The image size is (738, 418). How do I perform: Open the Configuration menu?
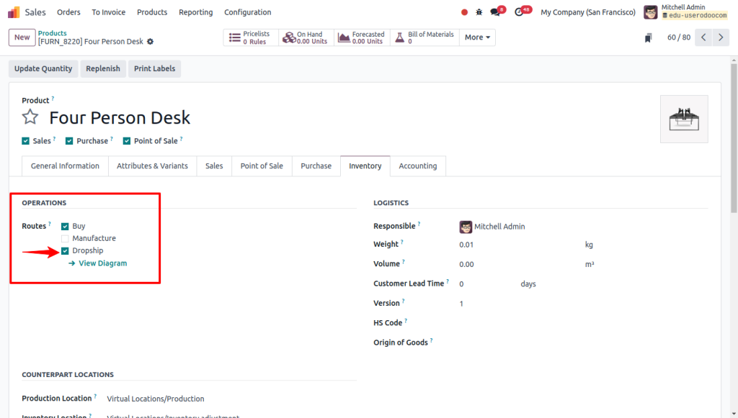coord(248,12)
